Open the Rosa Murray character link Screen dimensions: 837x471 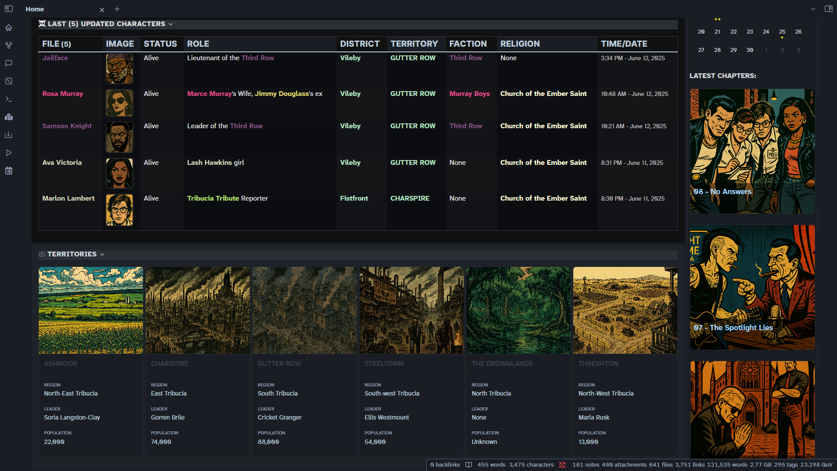pos(62,94)
